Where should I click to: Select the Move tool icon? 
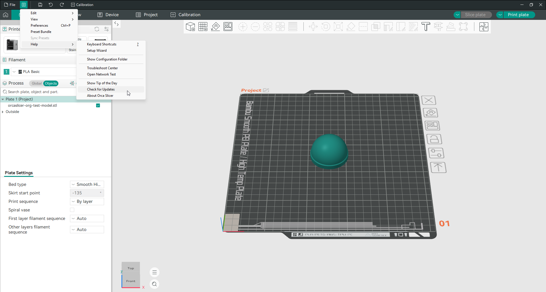pos(313,27)
